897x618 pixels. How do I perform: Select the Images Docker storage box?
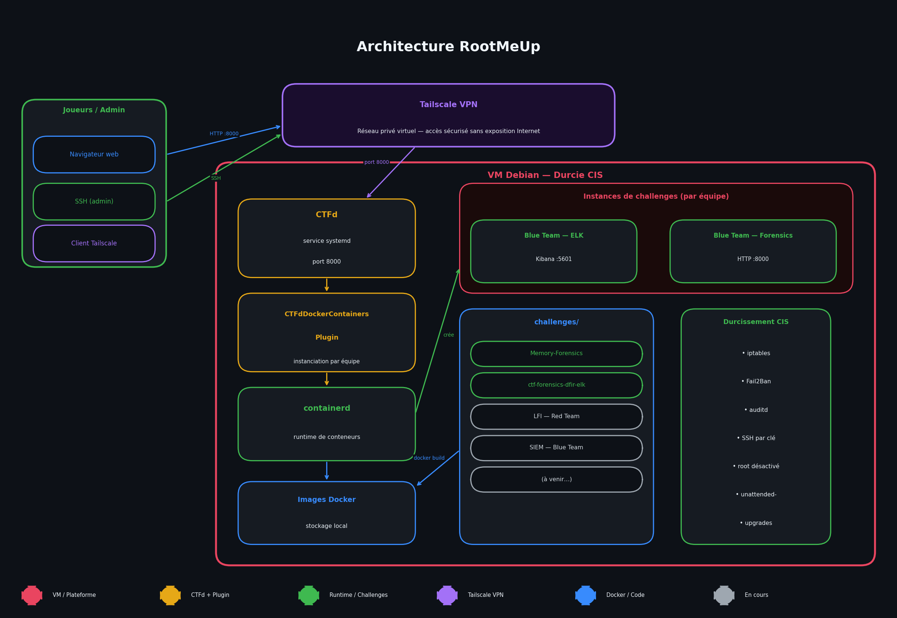[326, 513]
